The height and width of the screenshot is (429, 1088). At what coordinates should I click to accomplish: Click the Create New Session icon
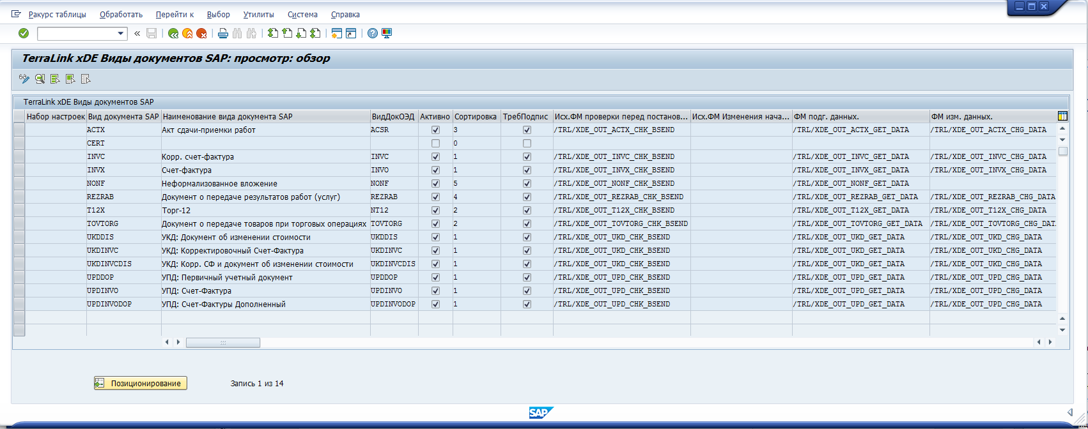336,33
